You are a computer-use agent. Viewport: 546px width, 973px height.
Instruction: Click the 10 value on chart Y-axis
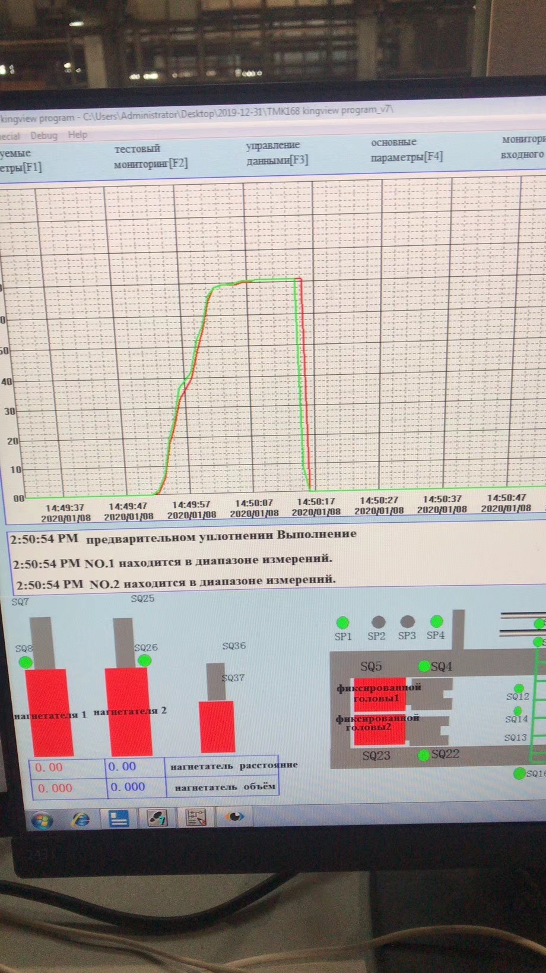pos(16,469)
